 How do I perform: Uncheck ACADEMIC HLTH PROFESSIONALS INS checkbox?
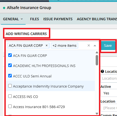(10, 65)
